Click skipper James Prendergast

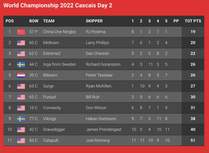click(103, 130)
